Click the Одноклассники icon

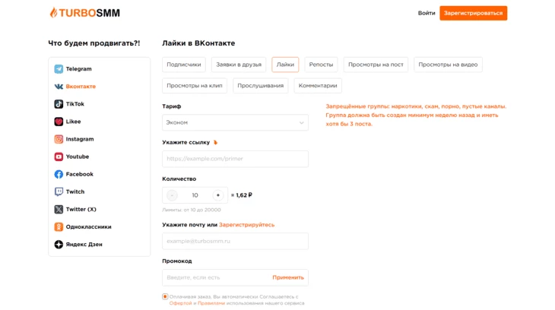59,227
